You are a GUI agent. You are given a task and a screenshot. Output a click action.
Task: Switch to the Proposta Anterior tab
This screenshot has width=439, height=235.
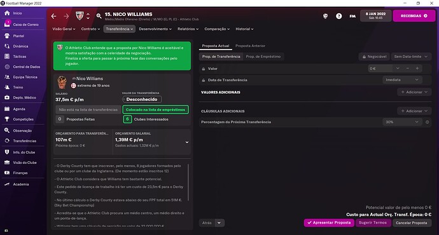click(250, 46)
